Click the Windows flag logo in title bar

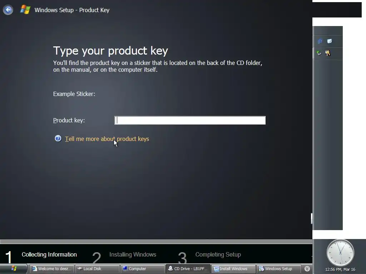click(25, 10)
